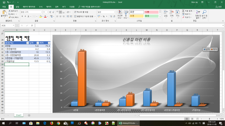The height and width of the screenshot is (126, 225).
Task: Add a new sheet with plus icon
Action: point(29,115)
